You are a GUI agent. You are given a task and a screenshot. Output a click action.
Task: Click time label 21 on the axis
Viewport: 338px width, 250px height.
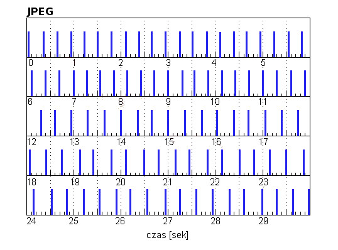(x=168, y=182)
